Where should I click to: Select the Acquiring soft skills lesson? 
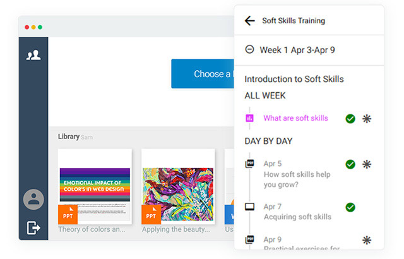click(297, 217)
